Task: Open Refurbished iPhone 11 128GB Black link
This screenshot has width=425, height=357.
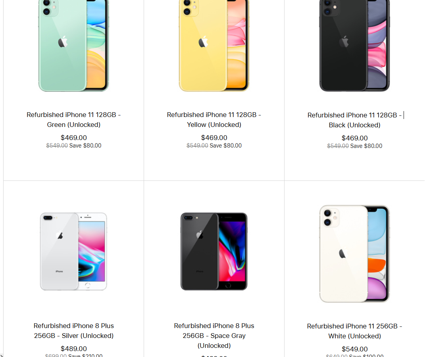Action: click(x=354, y=120)
